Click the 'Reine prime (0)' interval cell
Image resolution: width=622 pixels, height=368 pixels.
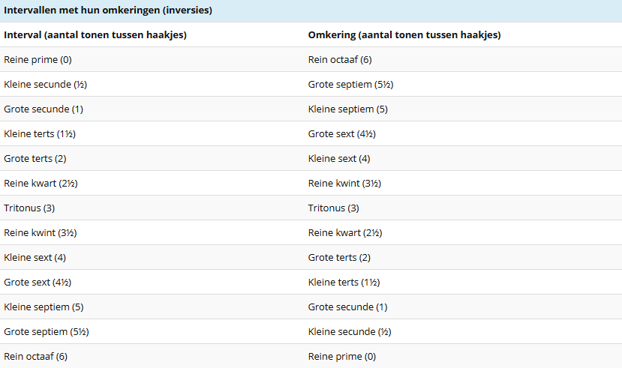click(x=38, y=60)
